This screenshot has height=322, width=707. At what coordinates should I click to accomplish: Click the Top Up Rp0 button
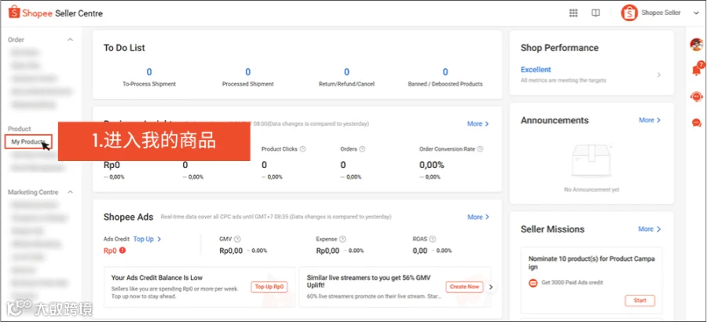click(269, 287)
